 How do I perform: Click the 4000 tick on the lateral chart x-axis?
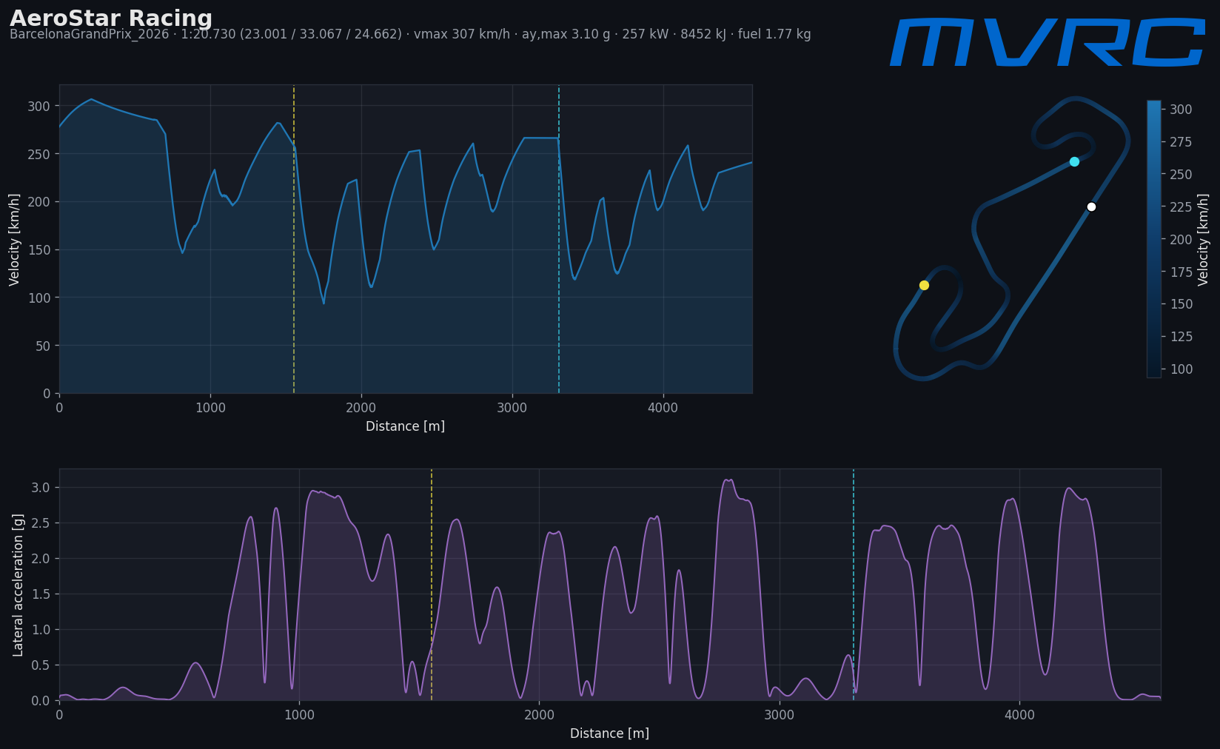click(1019, 715)
